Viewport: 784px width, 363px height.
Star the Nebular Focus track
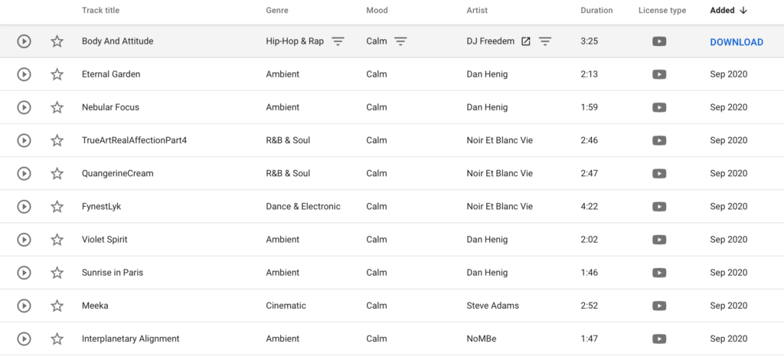point(57,107)
